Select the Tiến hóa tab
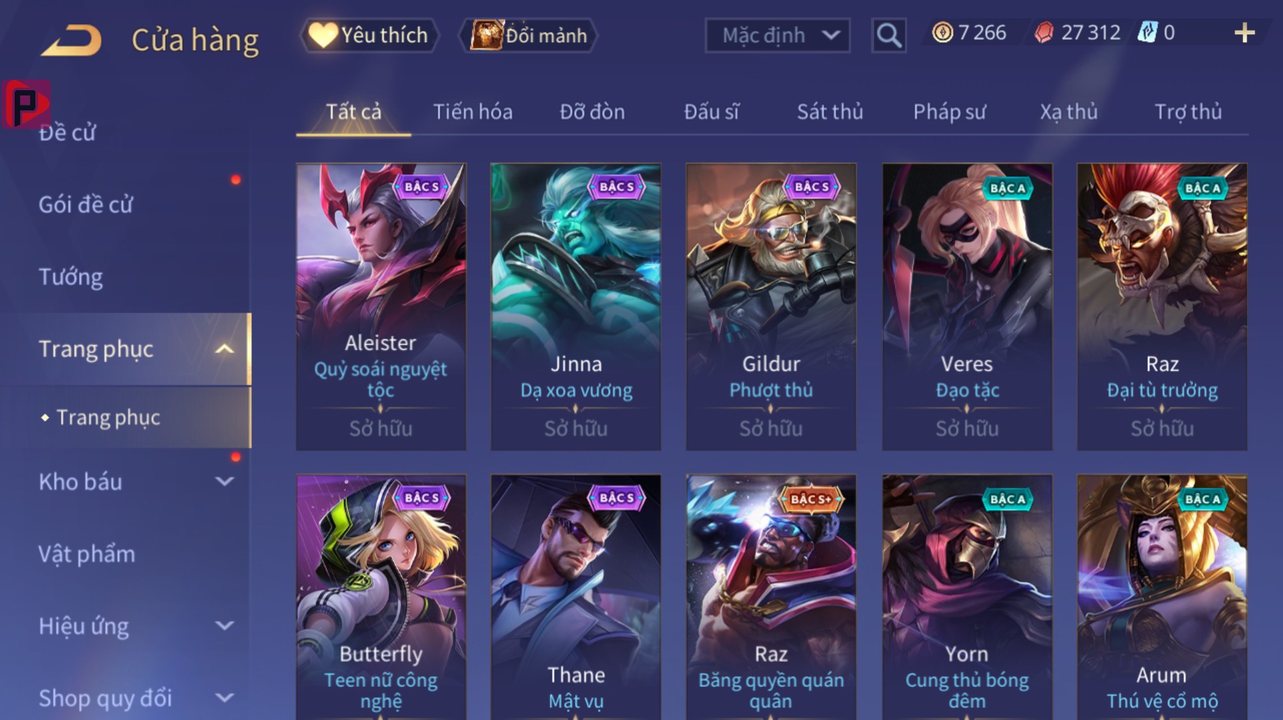1283x720 pixels. [472, 112]
